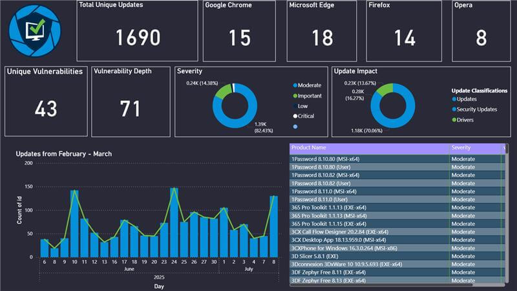Viewport: 517px width, 291px height.
Task: Select the July 1 bar in the chart
Action: point(224,233)
